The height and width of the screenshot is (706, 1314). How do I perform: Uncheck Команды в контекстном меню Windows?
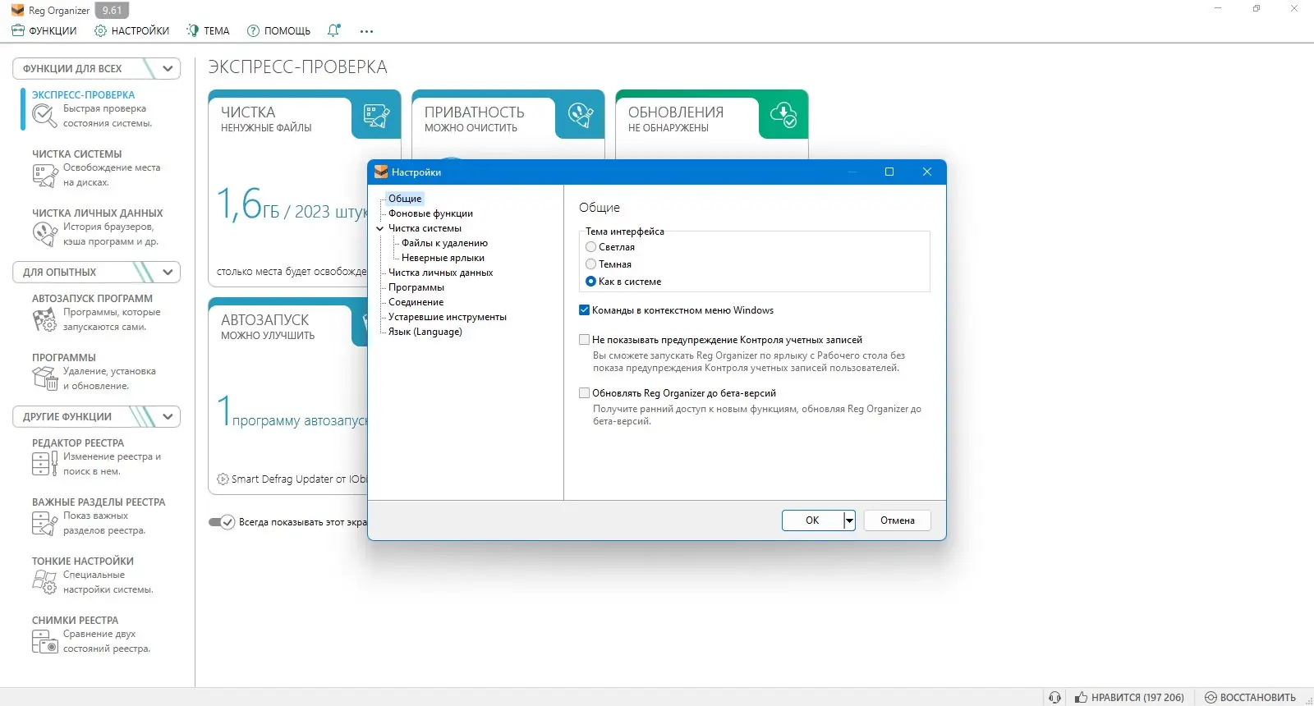click(x=585, y=310)
